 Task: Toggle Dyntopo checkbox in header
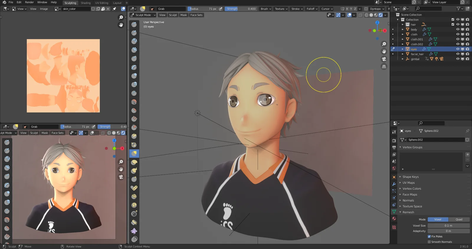[366, 9]
